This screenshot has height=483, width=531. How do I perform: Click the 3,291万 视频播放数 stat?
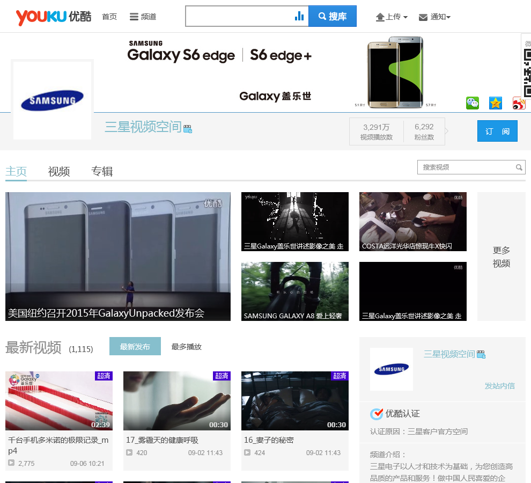point(376,131)
